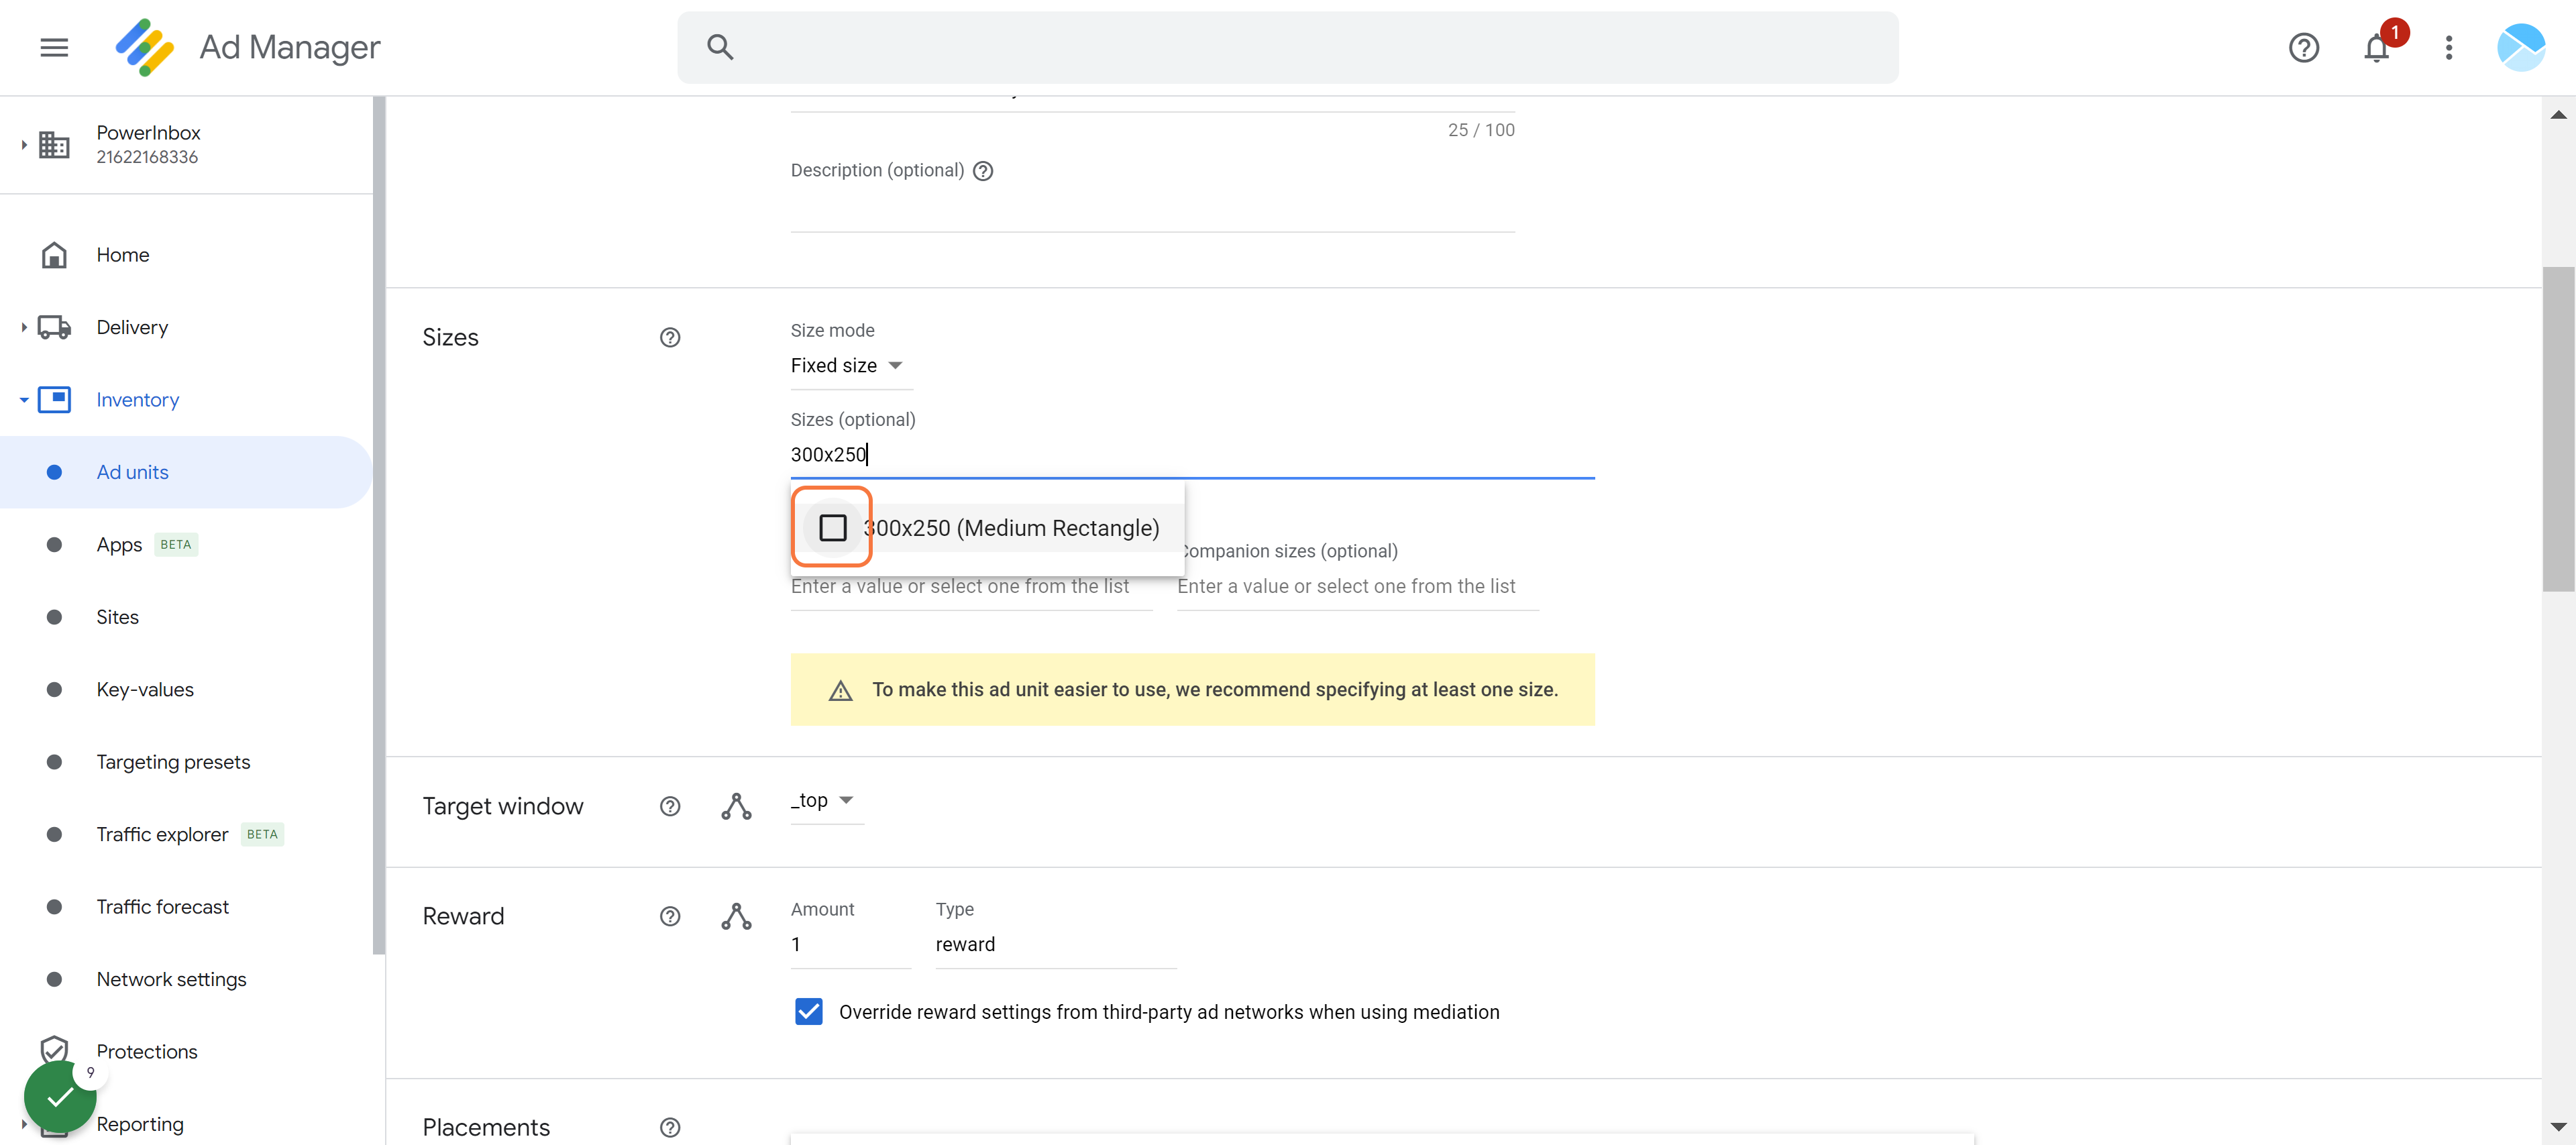The height and width of the screenshot is (1145, 2576).
Task: Open help for Target window
Action: [x=670, y=806]
